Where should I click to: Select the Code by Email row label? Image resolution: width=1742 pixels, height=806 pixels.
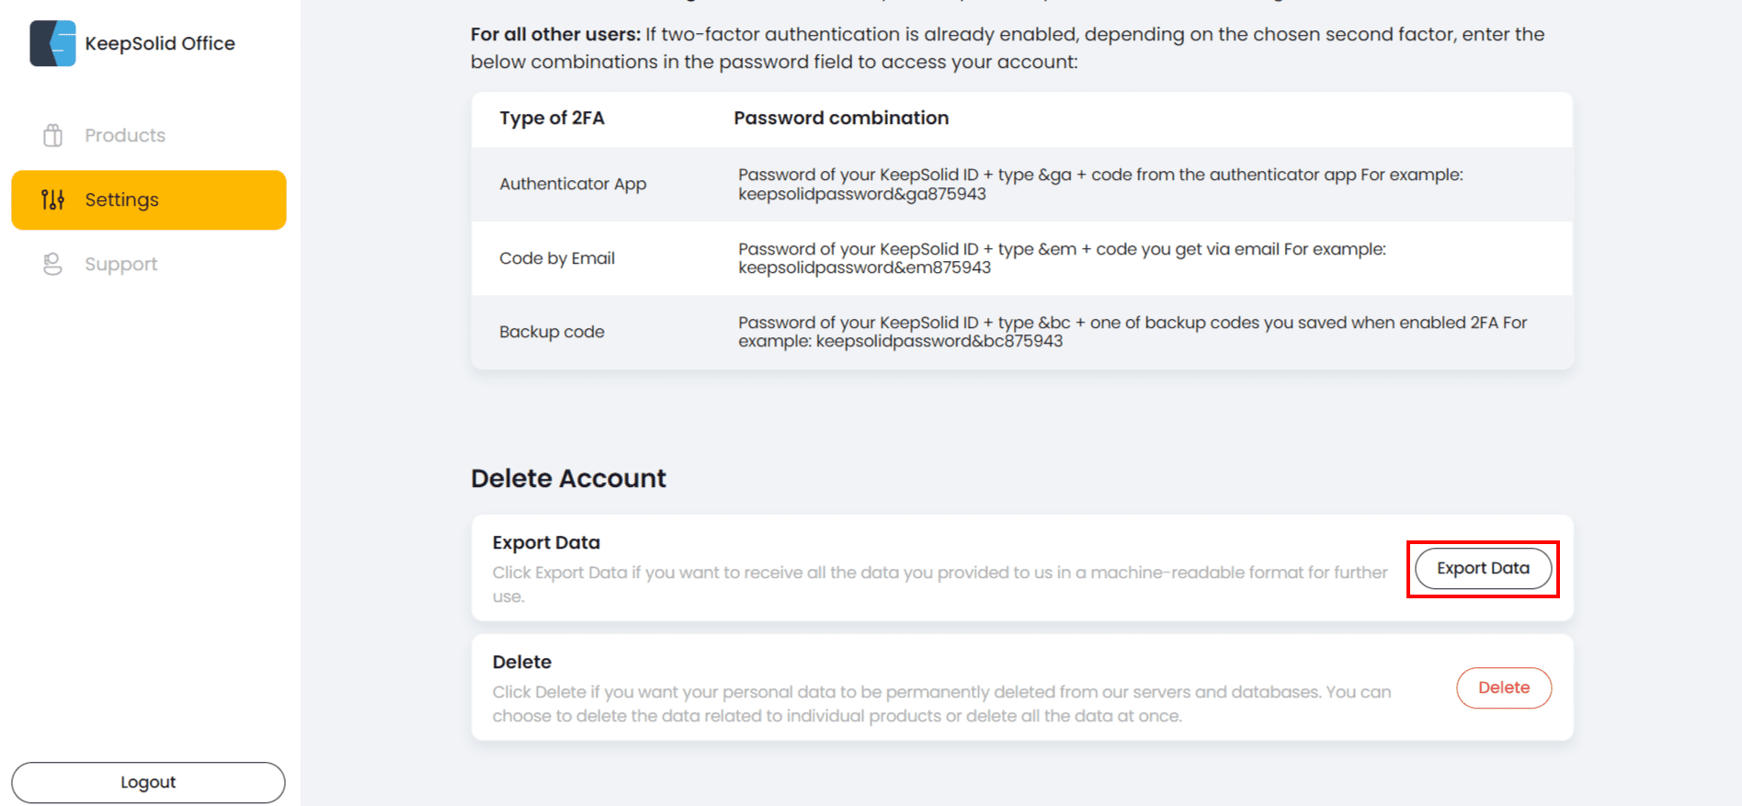(x=557, y=258)
